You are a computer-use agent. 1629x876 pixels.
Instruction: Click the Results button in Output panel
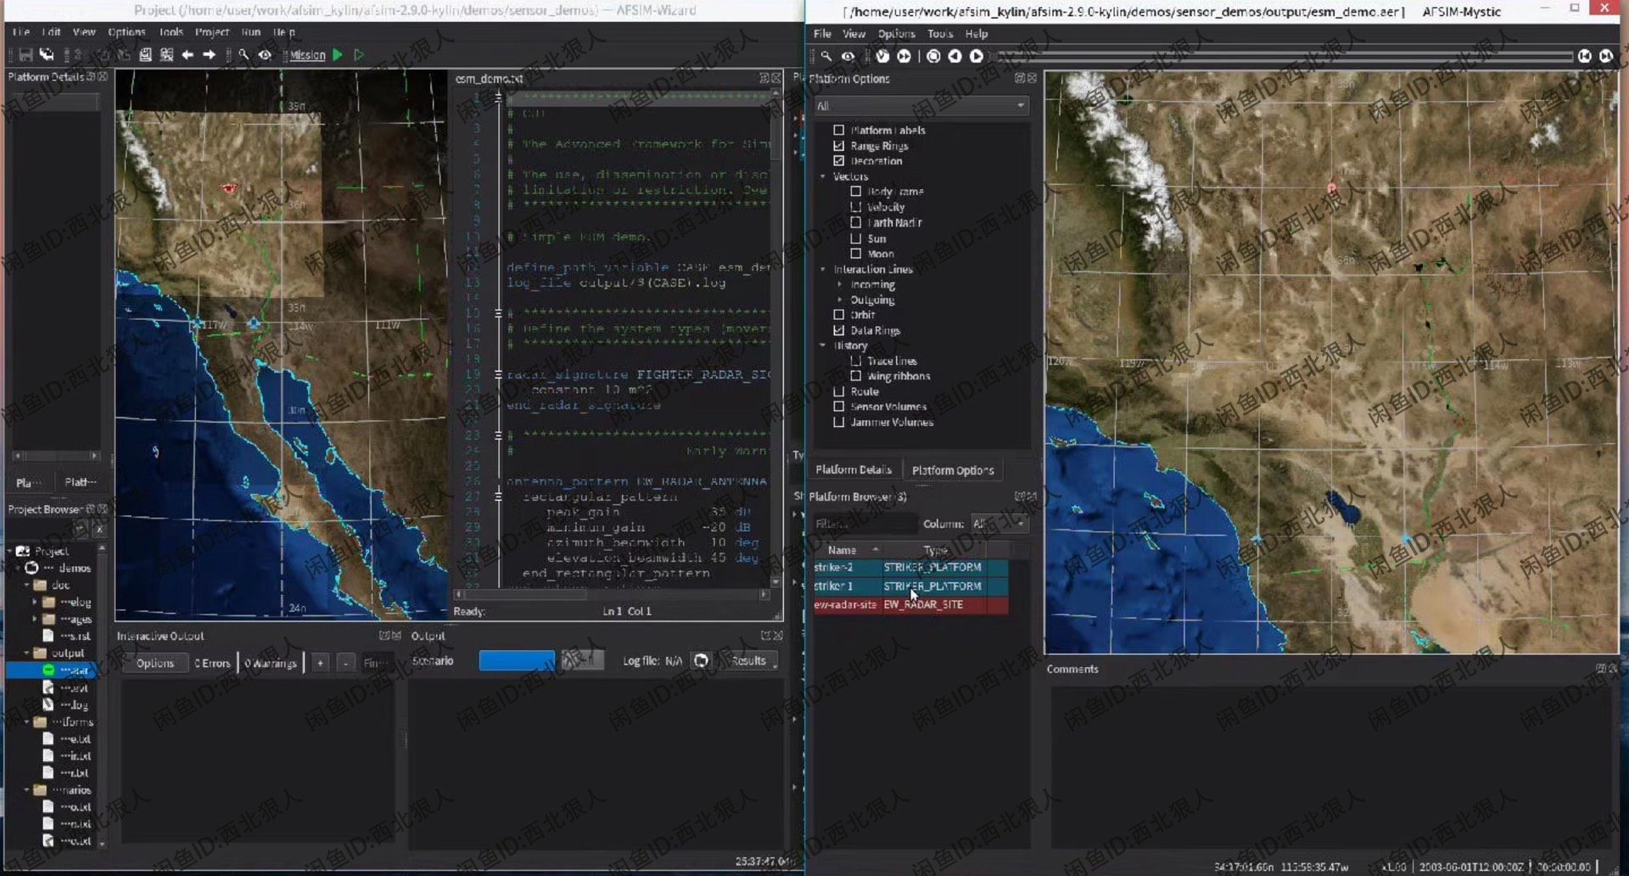click(749, 660)
